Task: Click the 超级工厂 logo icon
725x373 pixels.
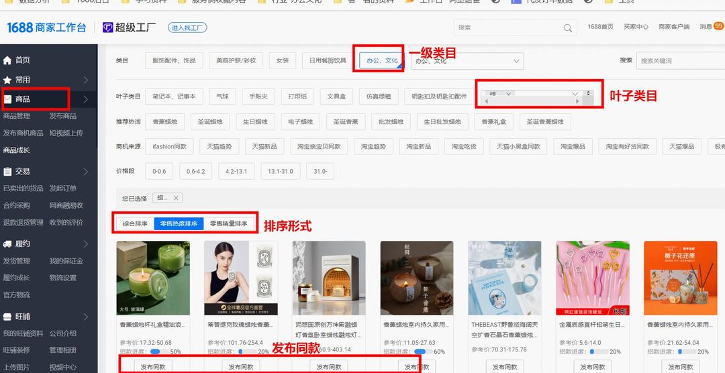Action: 108,28
